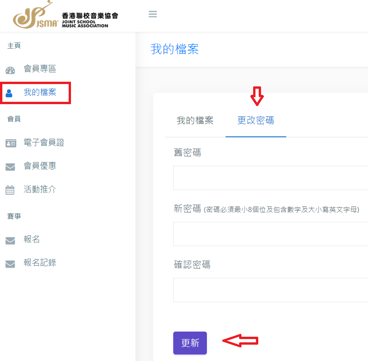Click the 確認密碼 field label

[x=192, y=265]
